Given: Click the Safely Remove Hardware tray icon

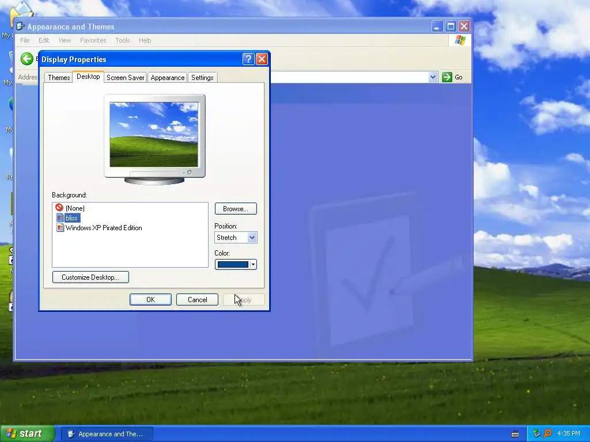Looking at the screenshot, I should [x=536, y=433].
